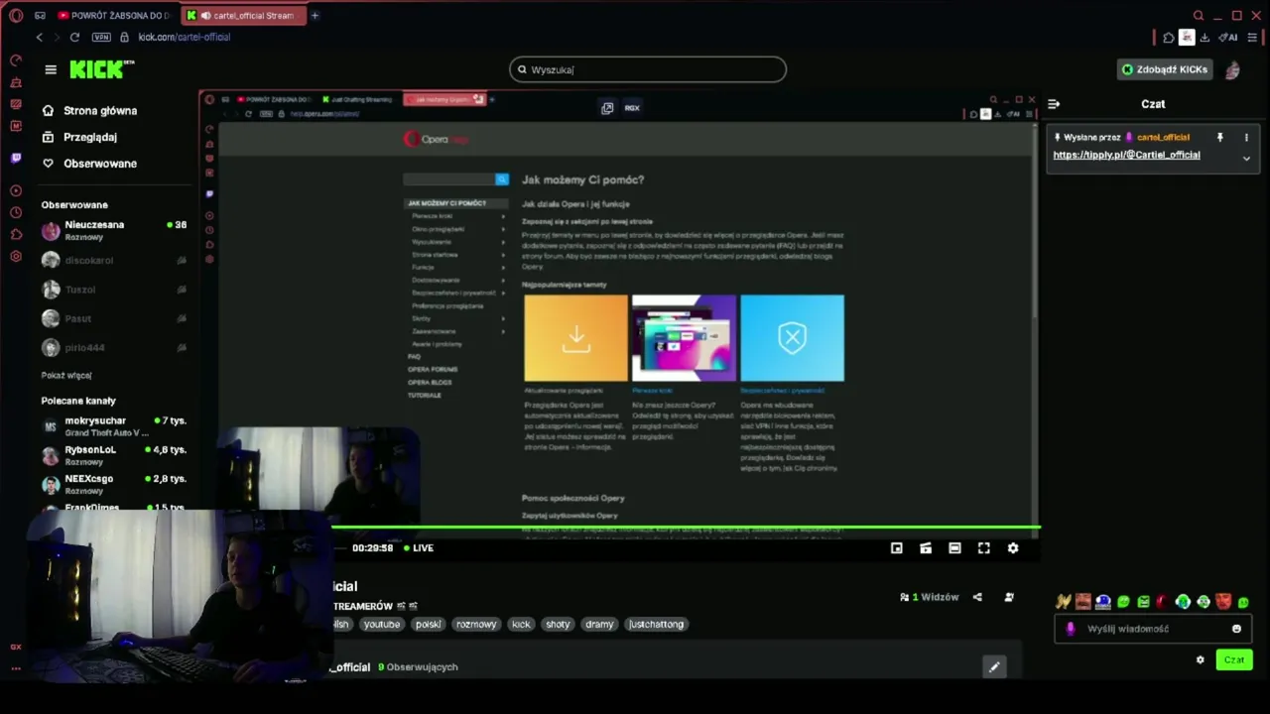Click the youtube stream tag
The height and width of the screenshot is (714, 1270).
(x=381, y=625)
